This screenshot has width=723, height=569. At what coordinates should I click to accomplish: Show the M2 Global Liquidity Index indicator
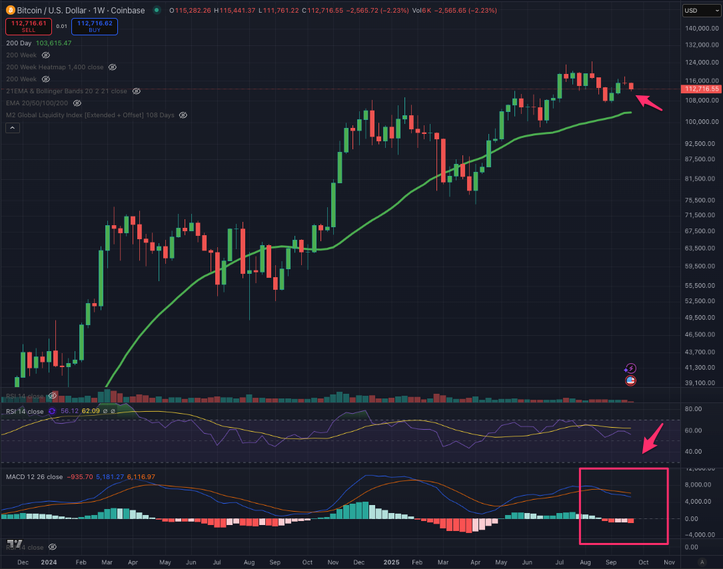click(183, 115)
